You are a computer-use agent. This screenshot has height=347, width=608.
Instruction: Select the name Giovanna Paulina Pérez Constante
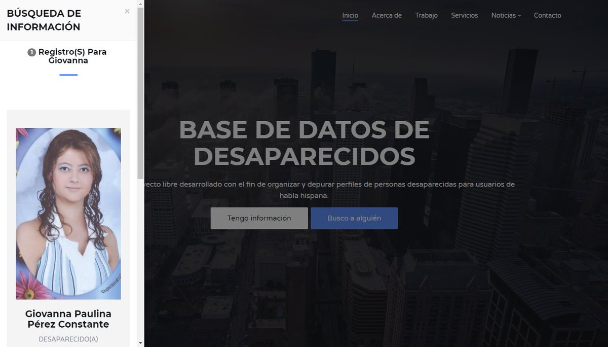click(x=68, y=319)
